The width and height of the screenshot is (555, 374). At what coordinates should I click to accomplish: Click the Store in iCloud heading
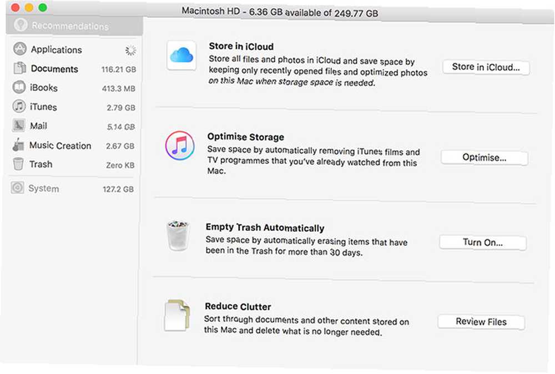[x=241, y=47]
